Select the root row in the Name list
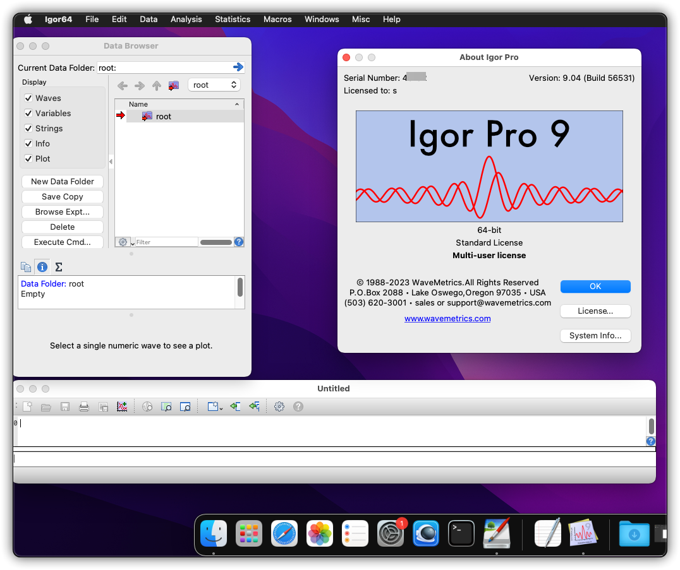 [185, 117]
